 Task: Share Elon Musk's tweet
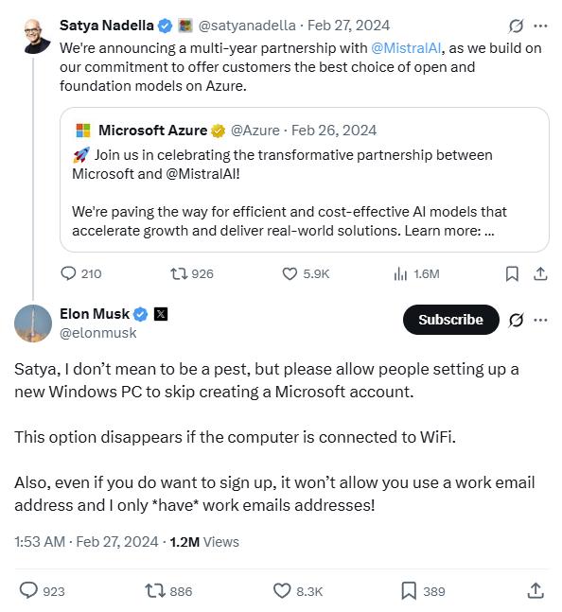click(536, 590)
